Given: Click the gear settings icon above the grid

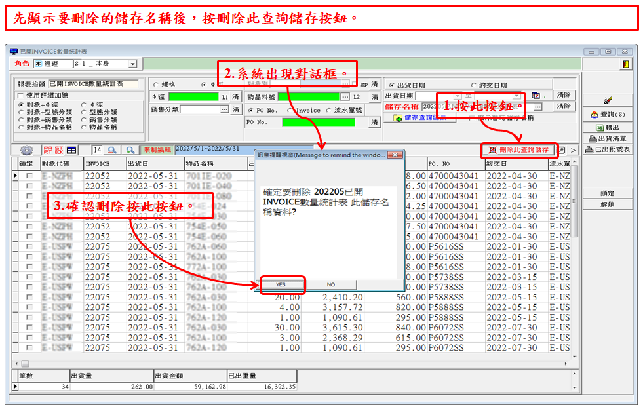Looking at the screenshot, I should (27, 150).
